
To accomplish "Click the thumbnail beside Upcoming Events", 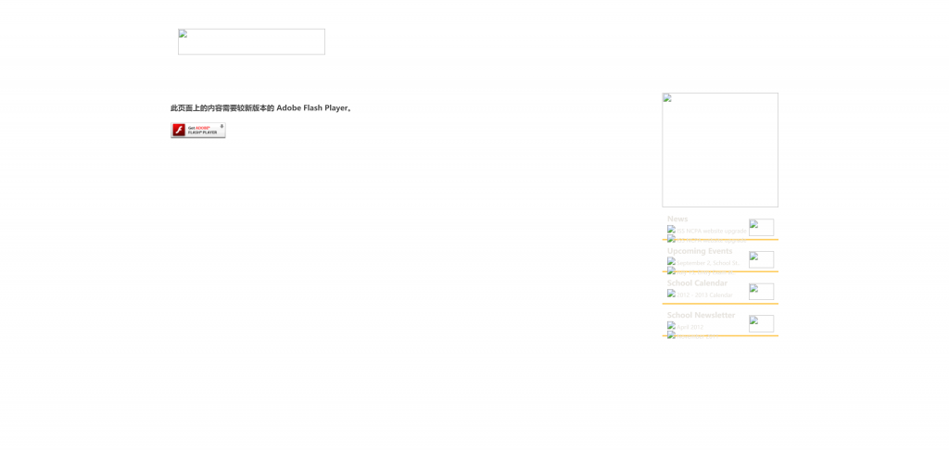I will coord(761,260).
